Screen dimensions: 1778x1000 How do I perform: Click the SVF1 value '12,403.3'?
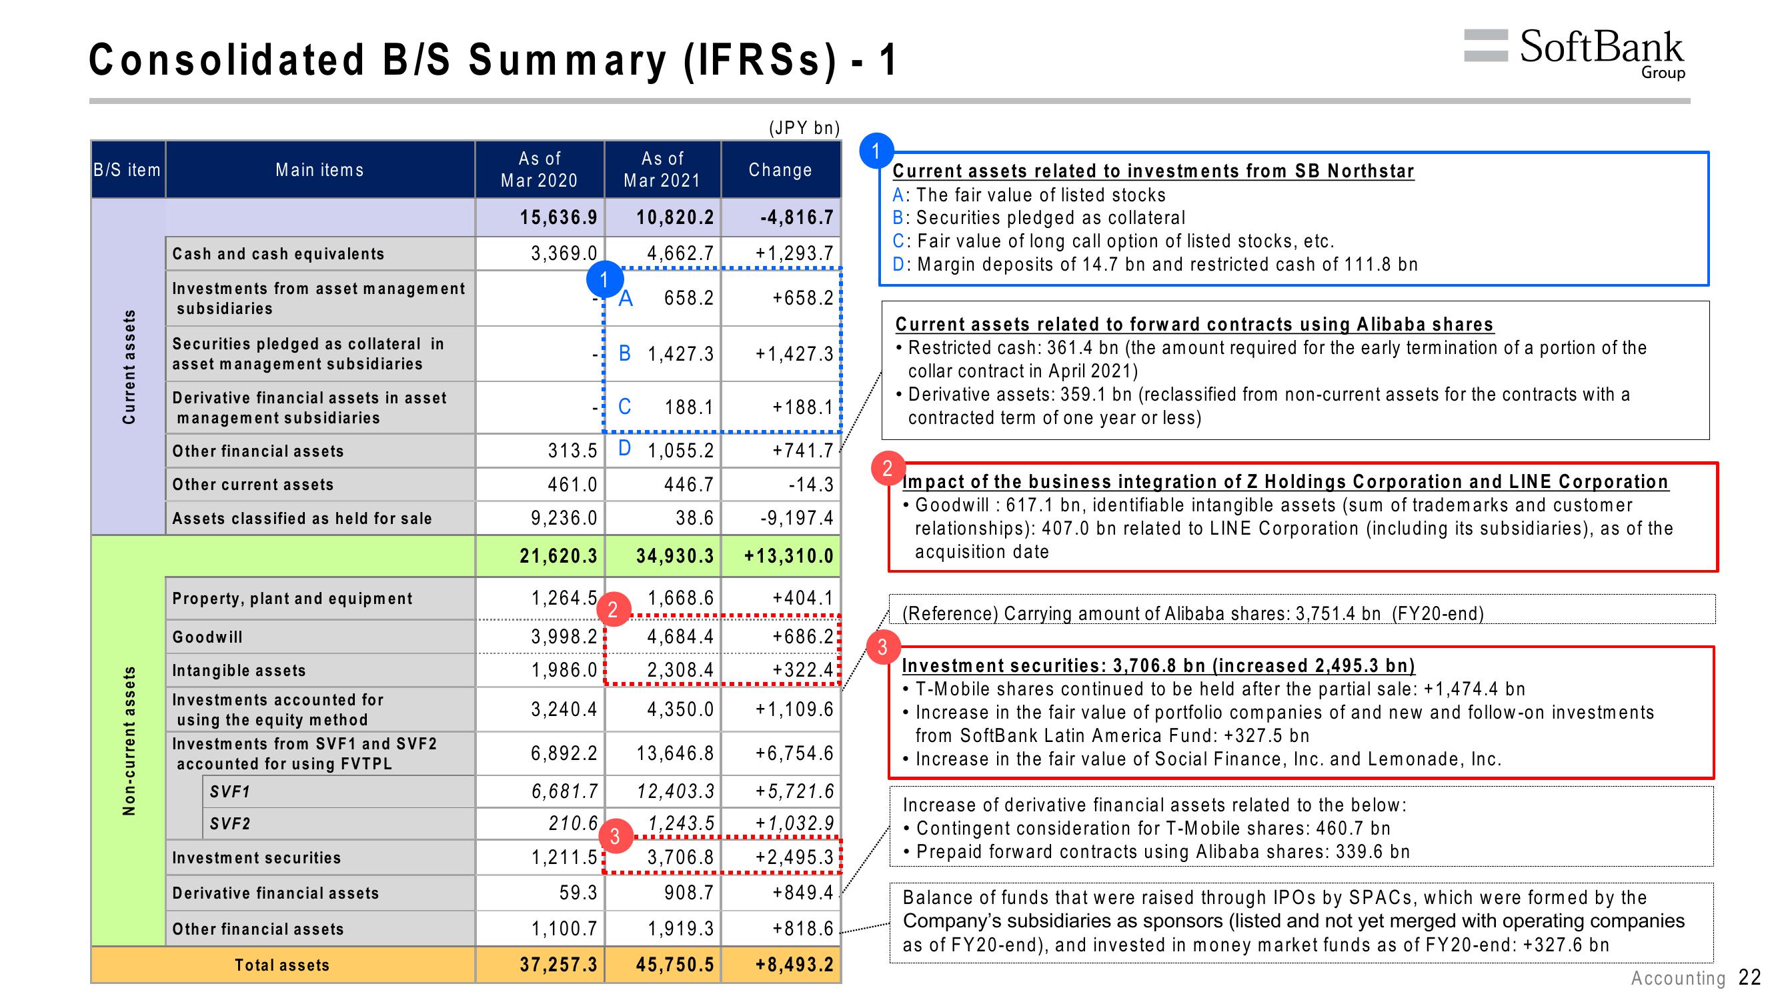[x=675, y=791]
